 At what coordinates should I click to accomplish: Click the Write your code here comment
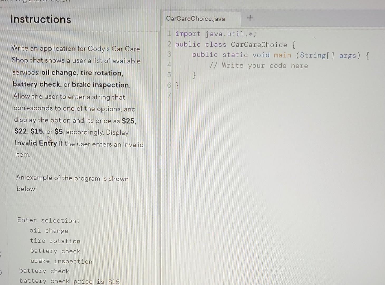pos(259,65)
